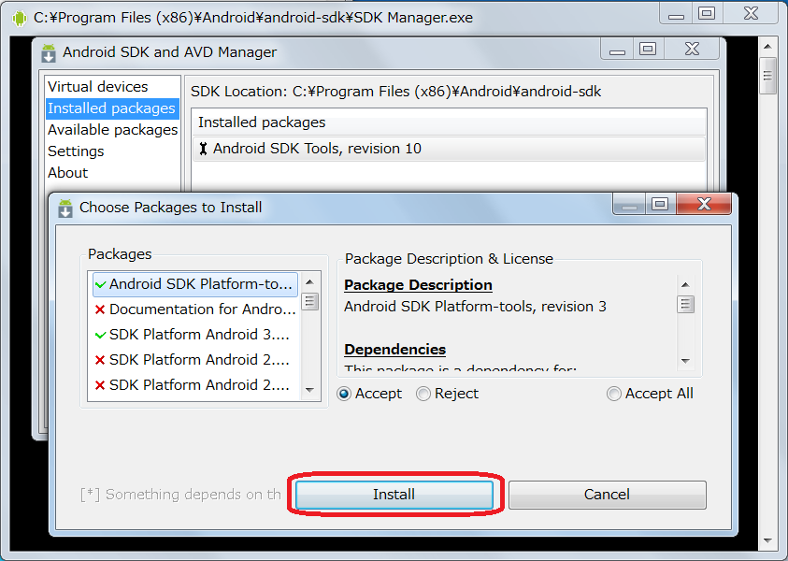Click green check icon beside Android SDK Platform-tools
Image resolution: width=788 pixels, height=561 pixels.
101,285
